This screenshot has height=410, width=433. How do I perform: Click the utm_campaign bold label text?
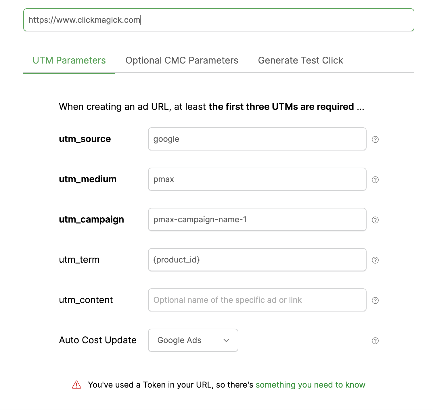pyautogui.click(x=91, y=219)
